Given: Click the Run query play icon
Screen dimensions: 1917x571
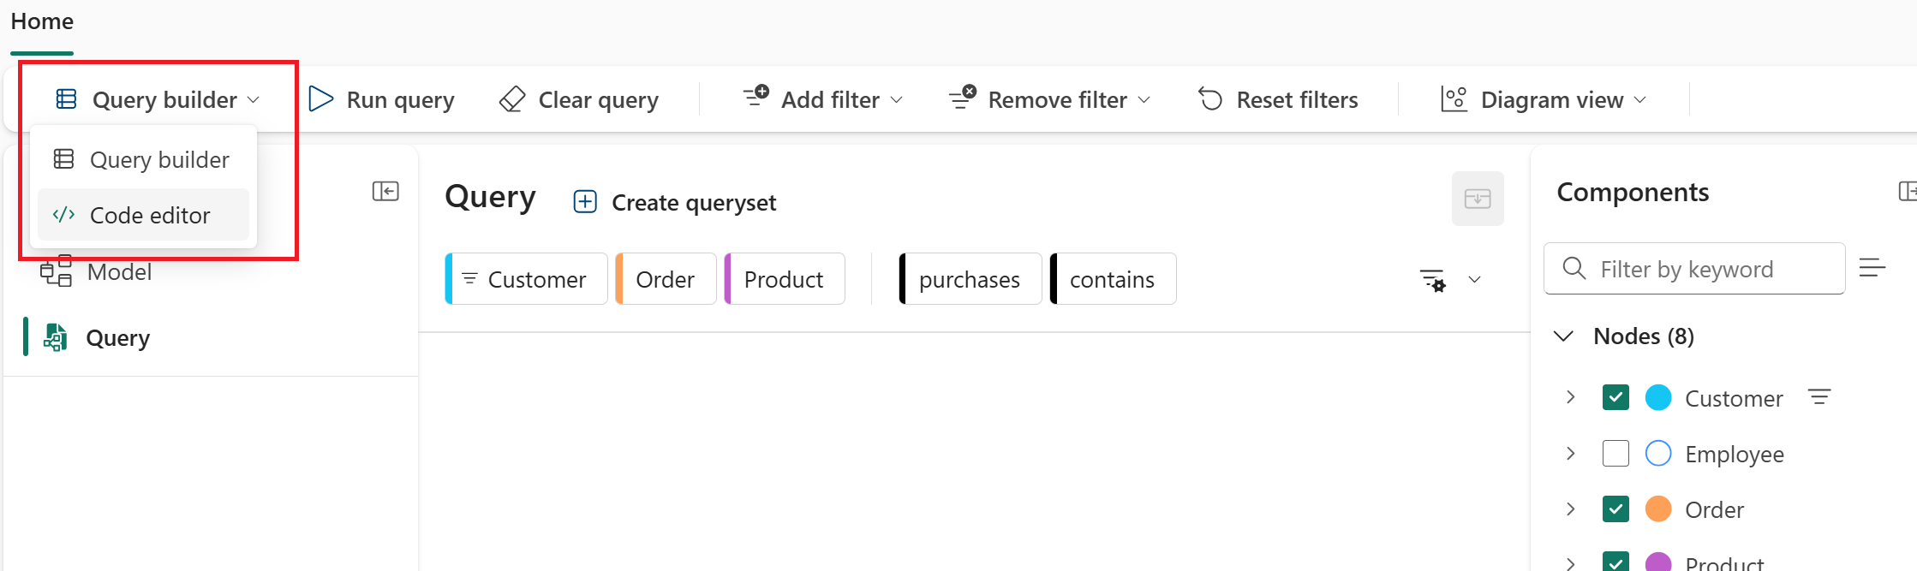Looking at the screenshot, I should pos(320,99).
